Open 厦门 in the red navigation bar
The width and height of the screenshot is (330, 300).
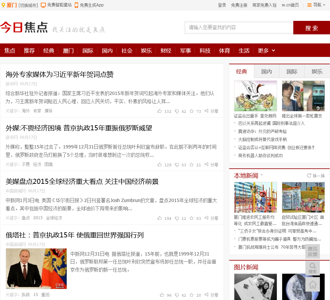pyautogui.click(x=68, y=51)
